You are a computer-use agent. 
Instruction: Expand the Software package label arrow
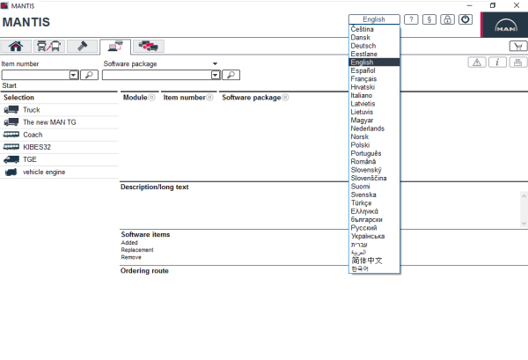click(215, 63)
